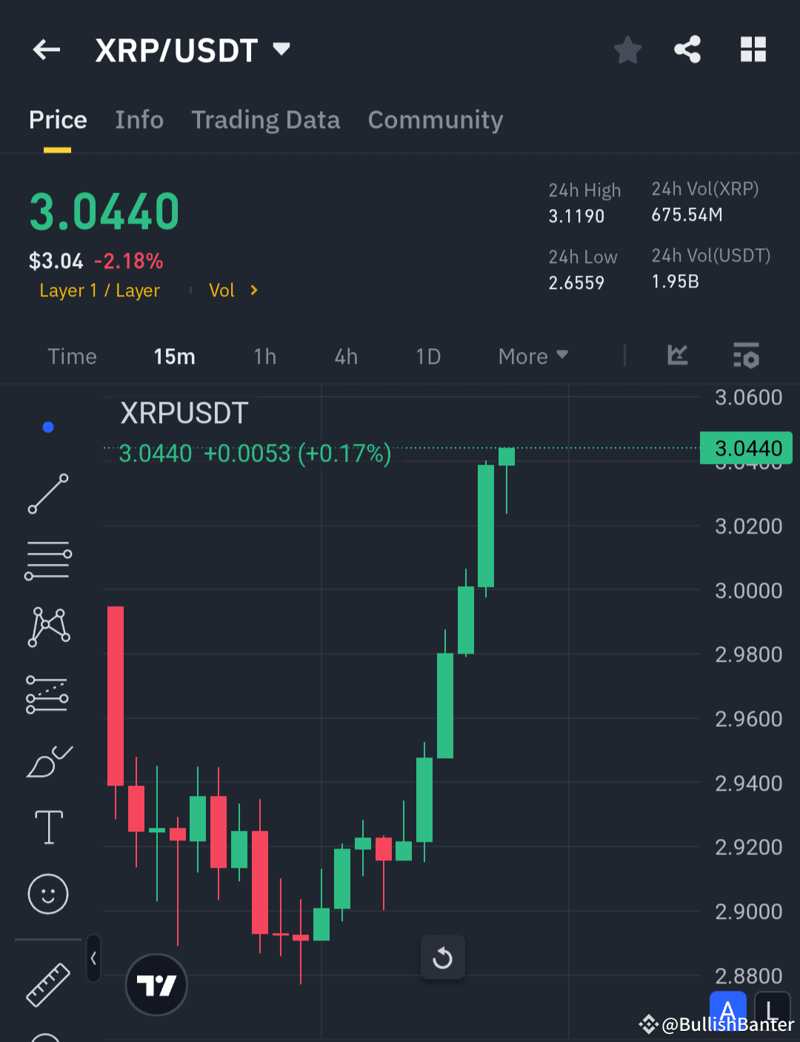Toggle the favorite star for XRP/USDT
The height and width of the screenshot is (1042, 800).
pos(627,50)
